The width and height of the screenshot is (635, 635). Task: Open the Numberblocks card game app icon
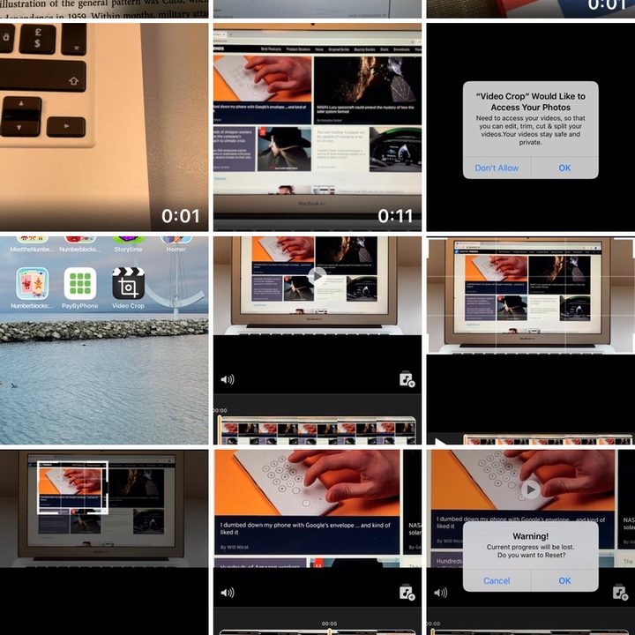point(32,283)
